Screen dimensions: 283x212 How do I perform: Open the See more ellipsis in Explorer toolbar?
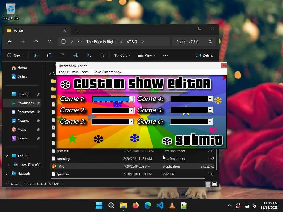pos(166,55)
